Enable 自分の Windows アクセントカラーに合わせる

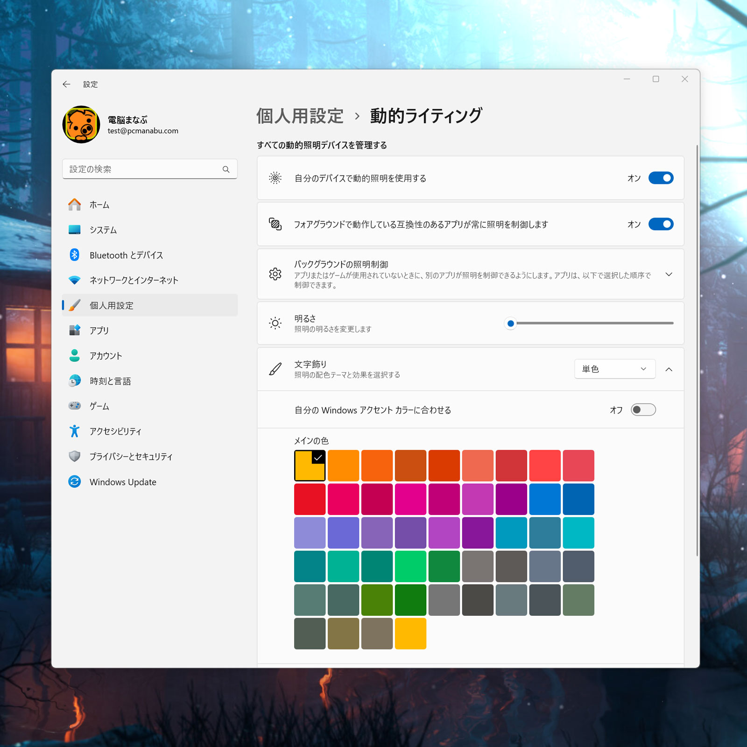pos(643,409)
